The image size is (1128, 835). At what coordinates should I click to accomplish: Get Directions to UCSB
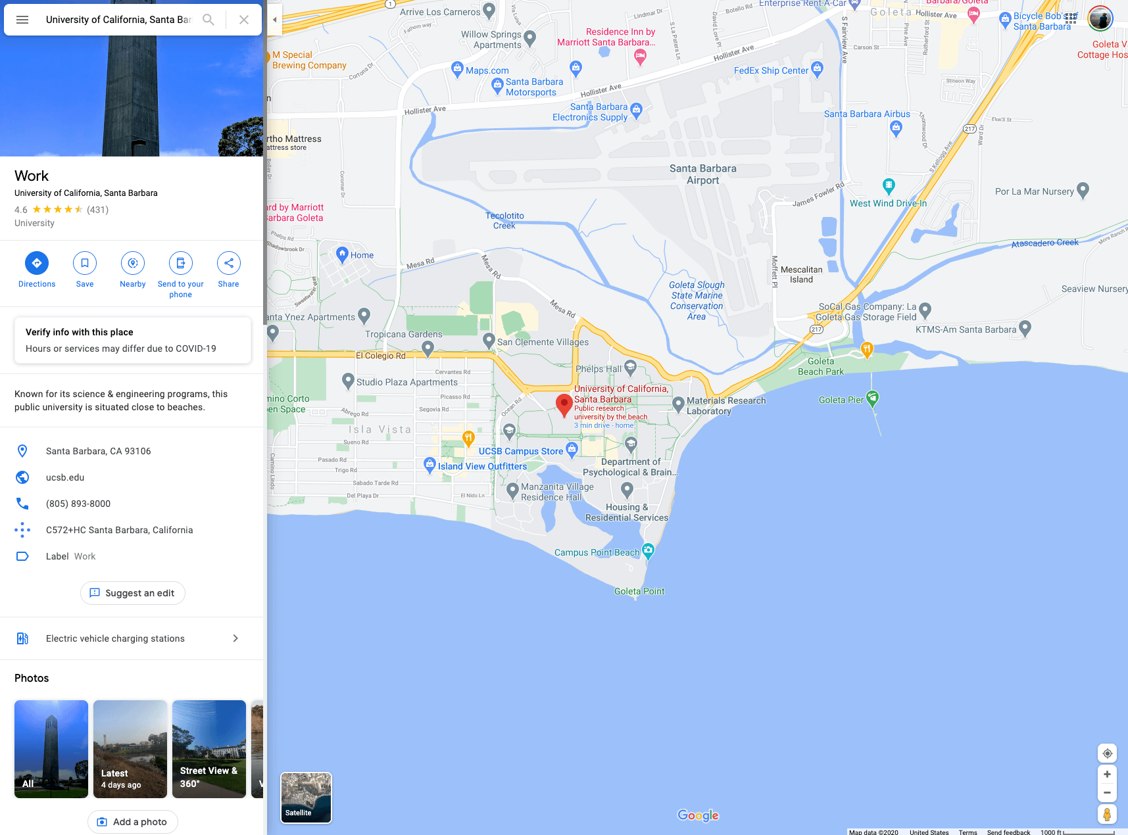tap(37, 270)
